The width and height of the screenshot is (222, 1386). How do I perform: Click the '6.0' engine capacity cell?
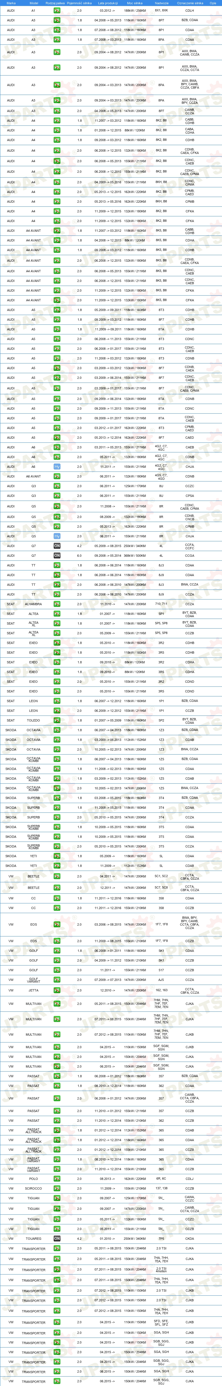tap(79, 555)
